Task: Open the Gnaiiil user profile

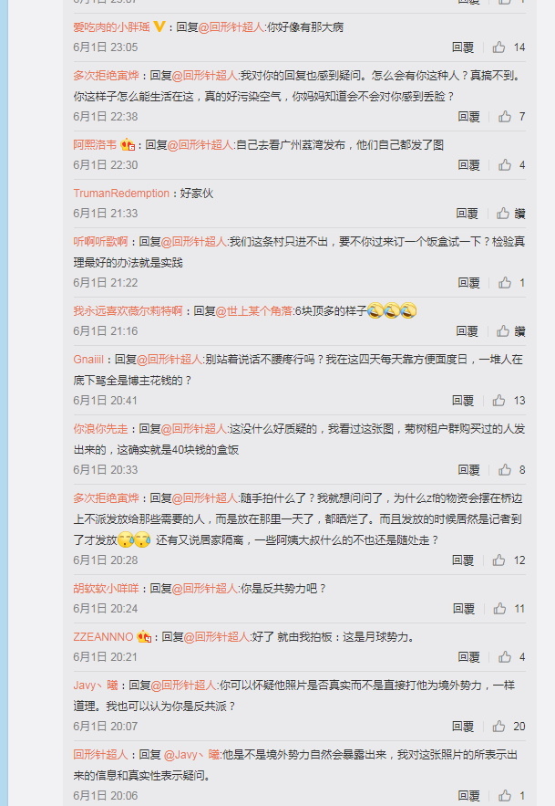Action: (88, 360)
